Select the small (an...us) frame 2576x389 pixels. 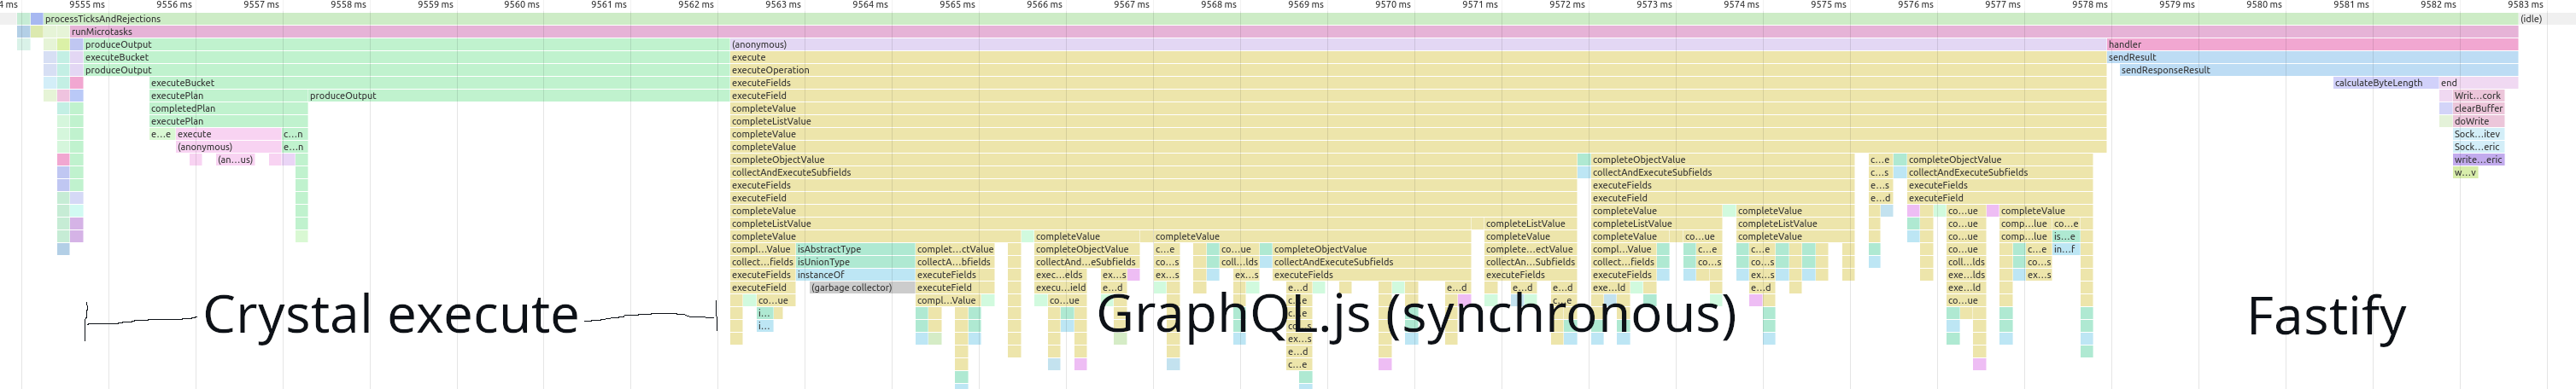point(235,160)
